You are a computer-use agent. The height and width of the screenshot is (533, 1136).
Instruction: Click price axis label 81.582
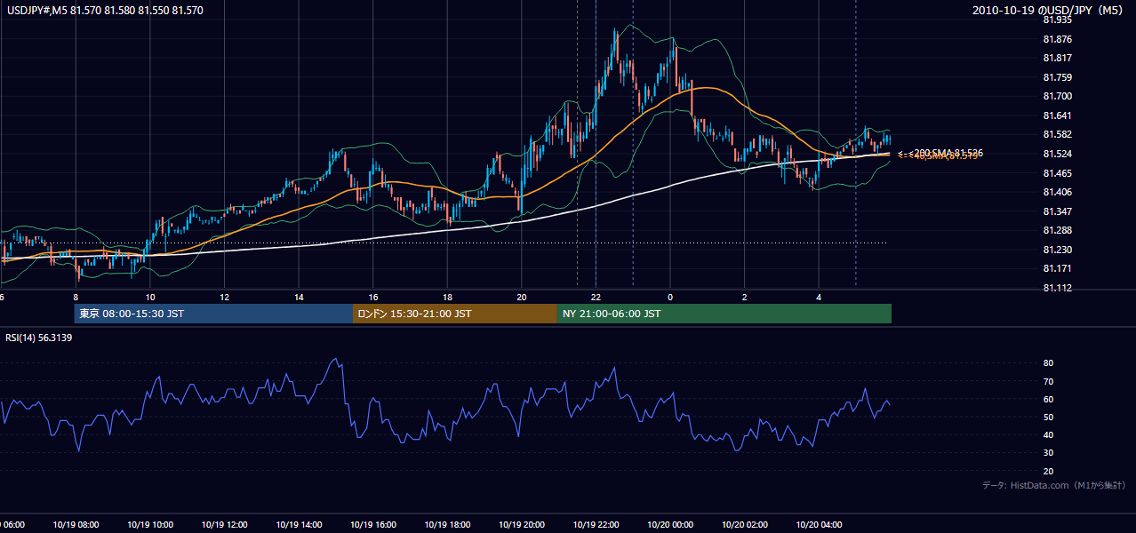click(1057, 134)
